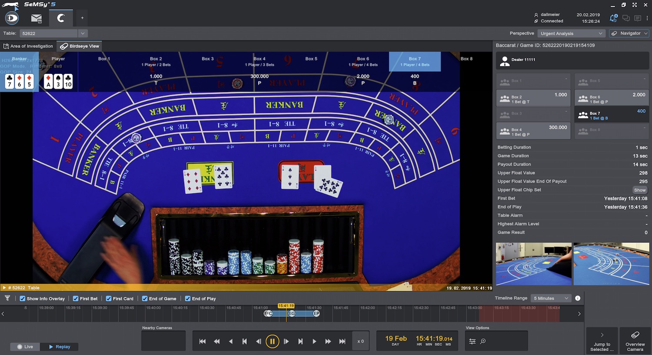The image size is (652, 355).
Task: Open the Table number dropdown
Action: pos(83,33)
